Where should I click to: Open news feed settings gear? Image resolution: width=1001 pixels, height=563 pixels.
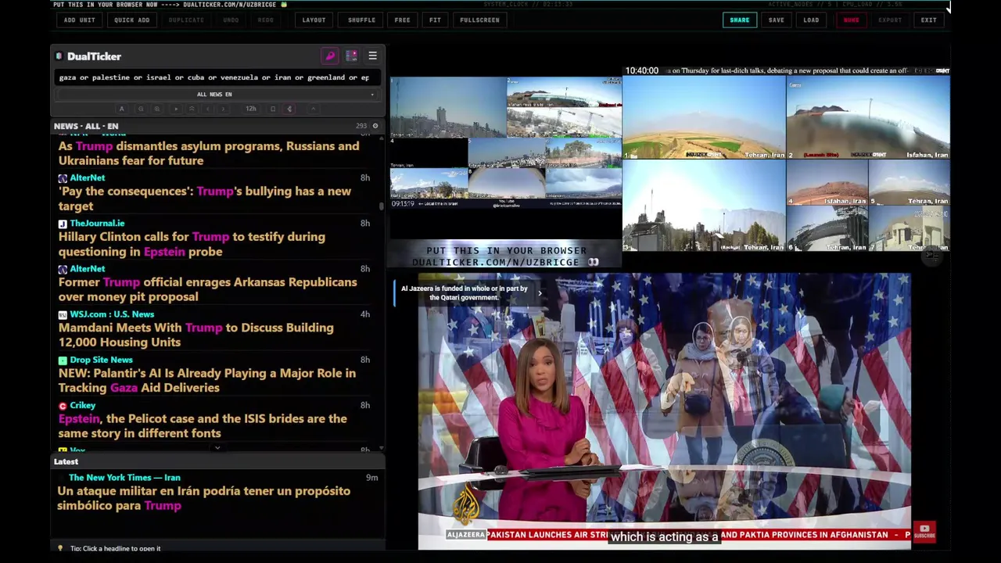375,126
